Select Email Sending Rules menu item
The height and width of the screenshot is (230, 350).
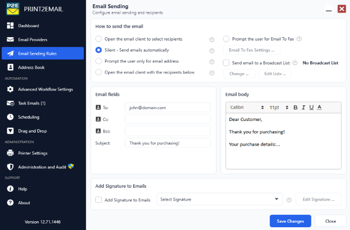coord(43,53)
